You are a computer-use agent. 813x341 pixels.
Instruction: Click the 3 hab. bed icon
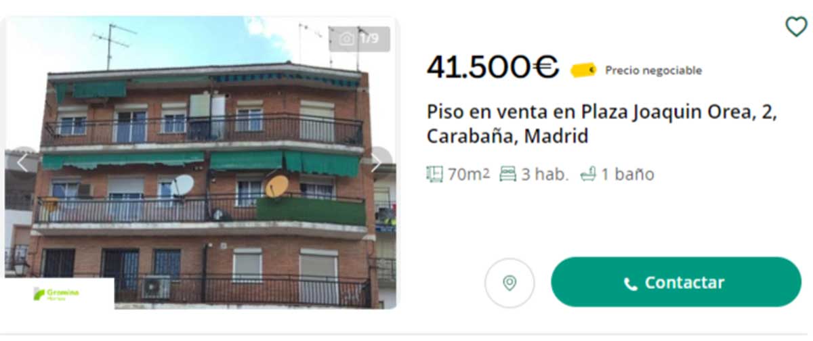point(507,175)
